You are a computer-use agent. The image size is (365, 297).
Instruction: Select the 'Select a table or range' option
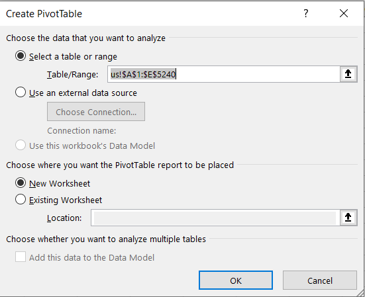pos(21,56)
